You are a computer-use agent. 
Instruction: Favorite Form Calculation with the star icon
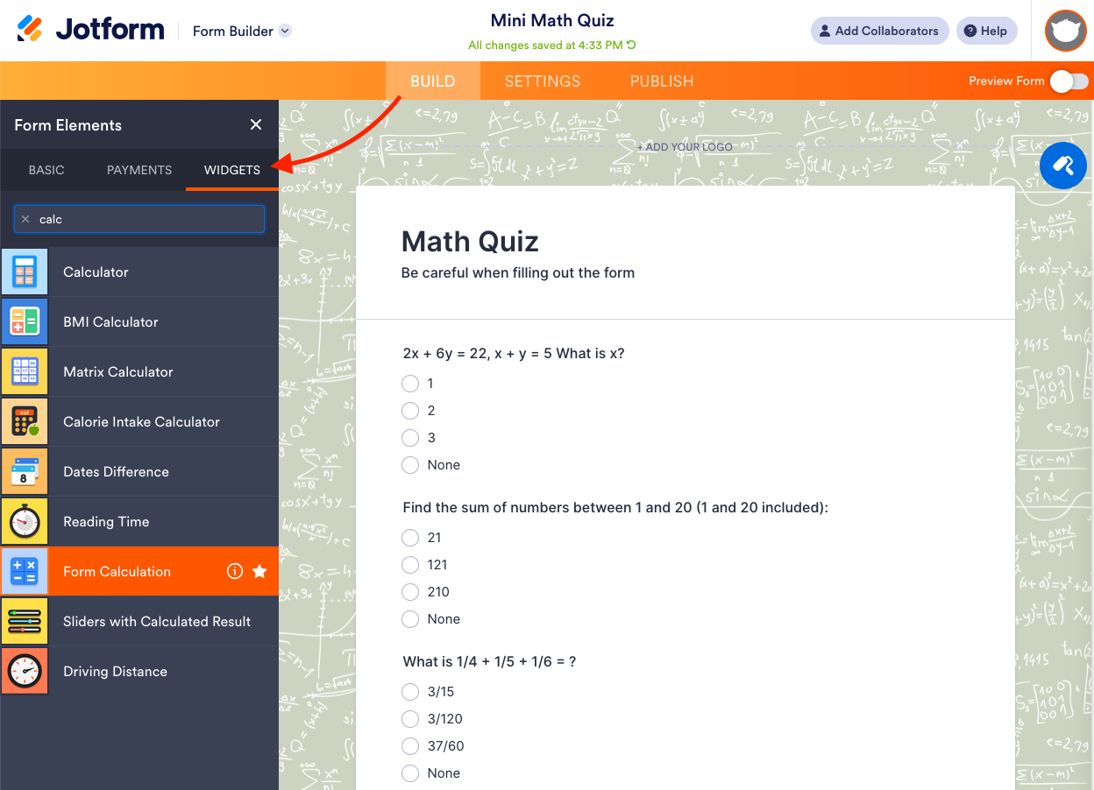259,571
